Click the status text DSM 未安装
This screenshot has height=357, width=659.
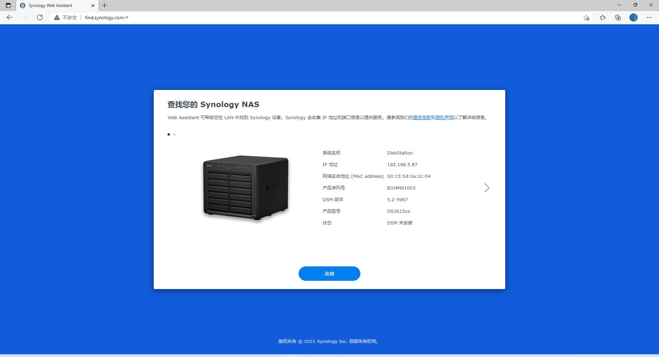coord(400,223)
